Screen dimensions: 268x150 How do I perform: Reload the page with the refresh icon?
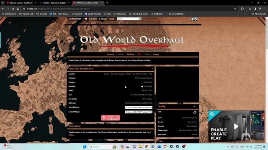[13, 9]
